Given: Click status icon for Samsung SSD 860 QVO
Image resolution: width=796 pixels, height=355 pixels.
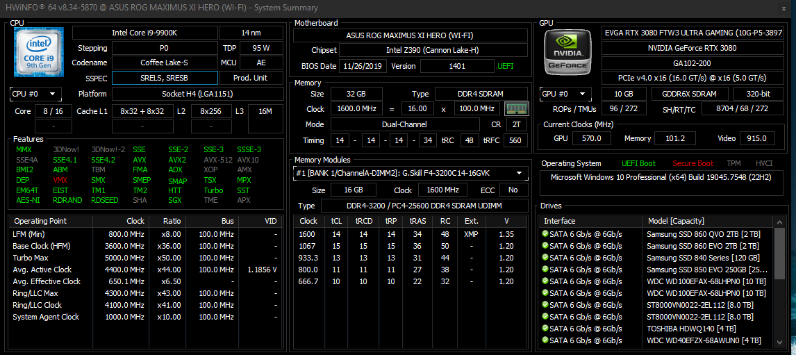Looking at the screenshot, I should pyautogui.click(x=545, y=234).
